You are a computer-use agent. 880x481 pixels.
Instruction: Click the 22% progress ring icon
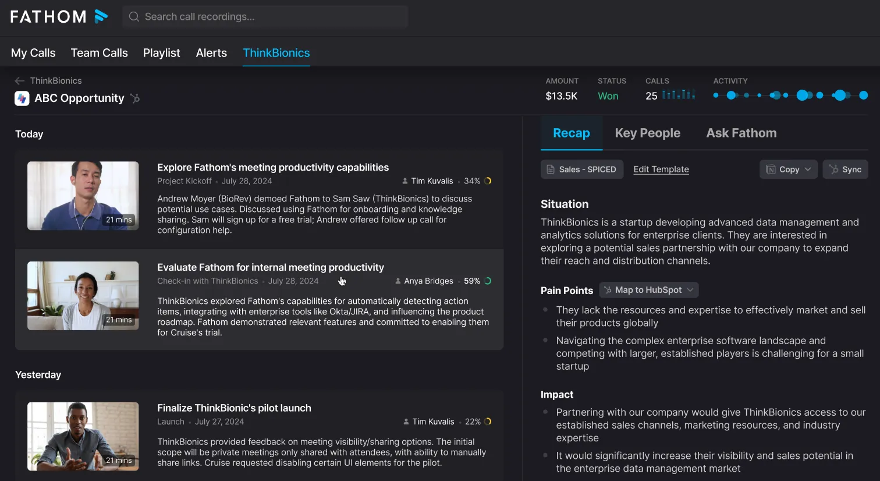[x=488, y=422]
